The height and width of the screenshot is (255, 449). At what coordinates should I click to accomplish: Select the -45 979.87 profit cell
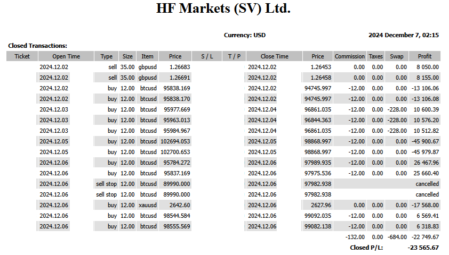(425, 152)
